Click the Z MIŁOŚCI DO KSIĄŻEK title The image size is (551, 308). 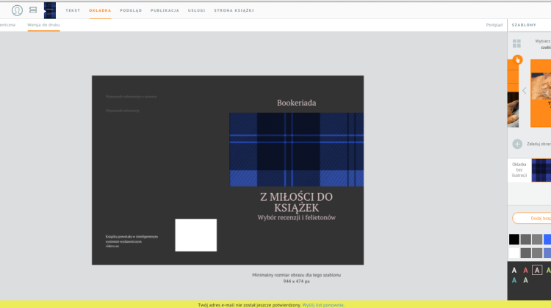(x=296, y=202)
